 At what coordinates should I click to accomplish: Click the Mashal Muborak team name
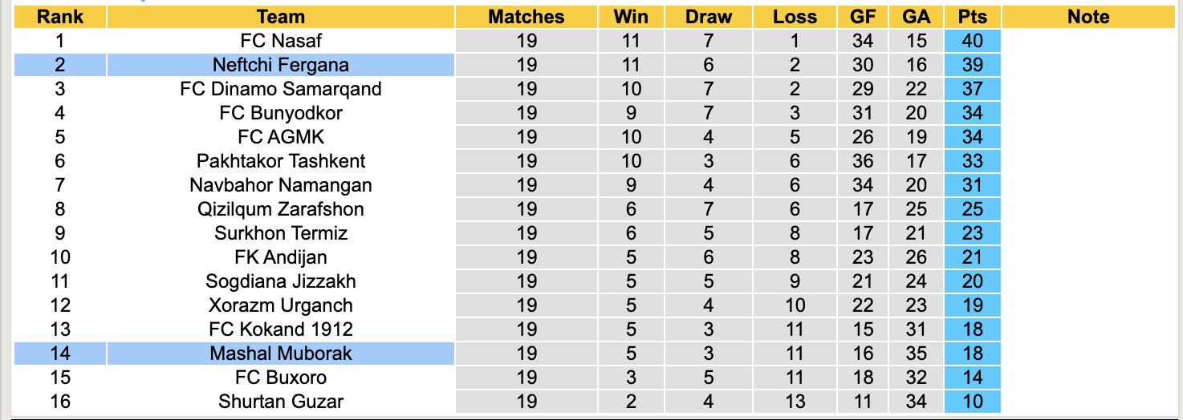[281, 353]
